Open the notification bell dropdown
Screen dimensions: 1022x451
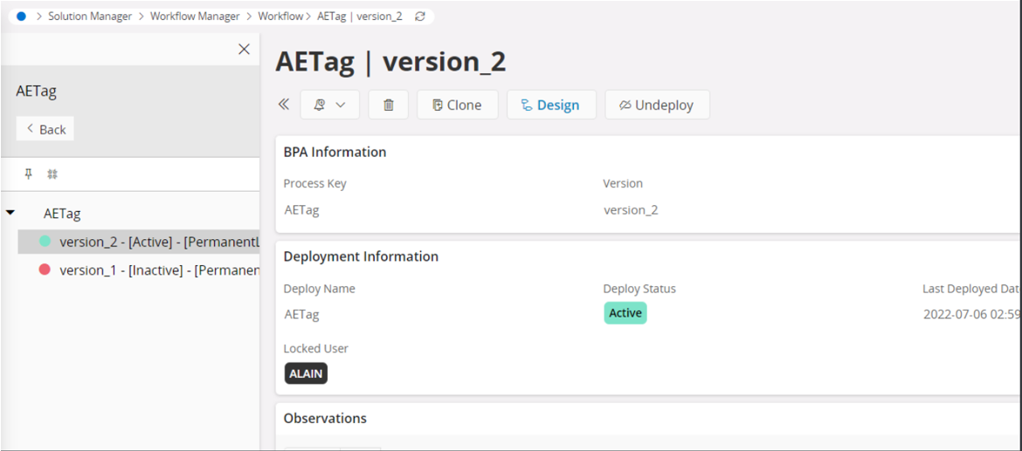pos(329,105)
